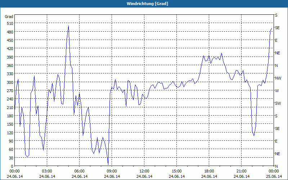Click the 210 y-axis value
Image resolution: width=288 pixels, height=180 pixels.
[10, 107]
